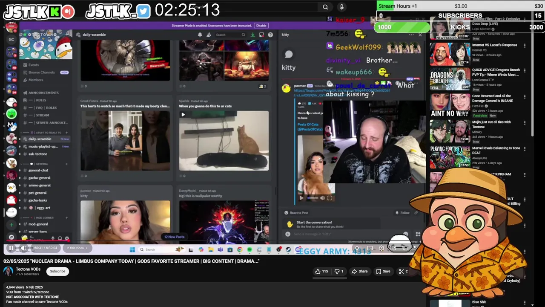
Task: Open options menu for 'QUICK ADVICE! Dragons Breath' video
Action: (525, 71)
